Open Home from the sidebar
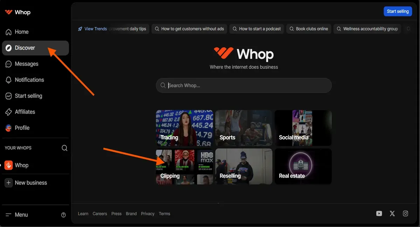 click(x=21, y=32)
